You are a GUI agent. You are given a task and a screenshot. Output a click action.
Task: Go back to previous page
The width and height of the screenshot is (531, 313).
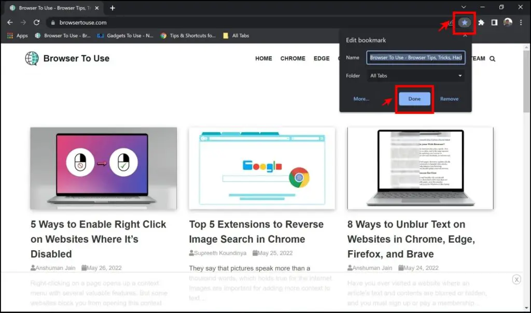click(10, 23)
